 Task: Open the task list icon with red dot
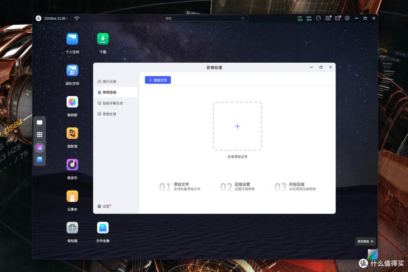point(328,18)
